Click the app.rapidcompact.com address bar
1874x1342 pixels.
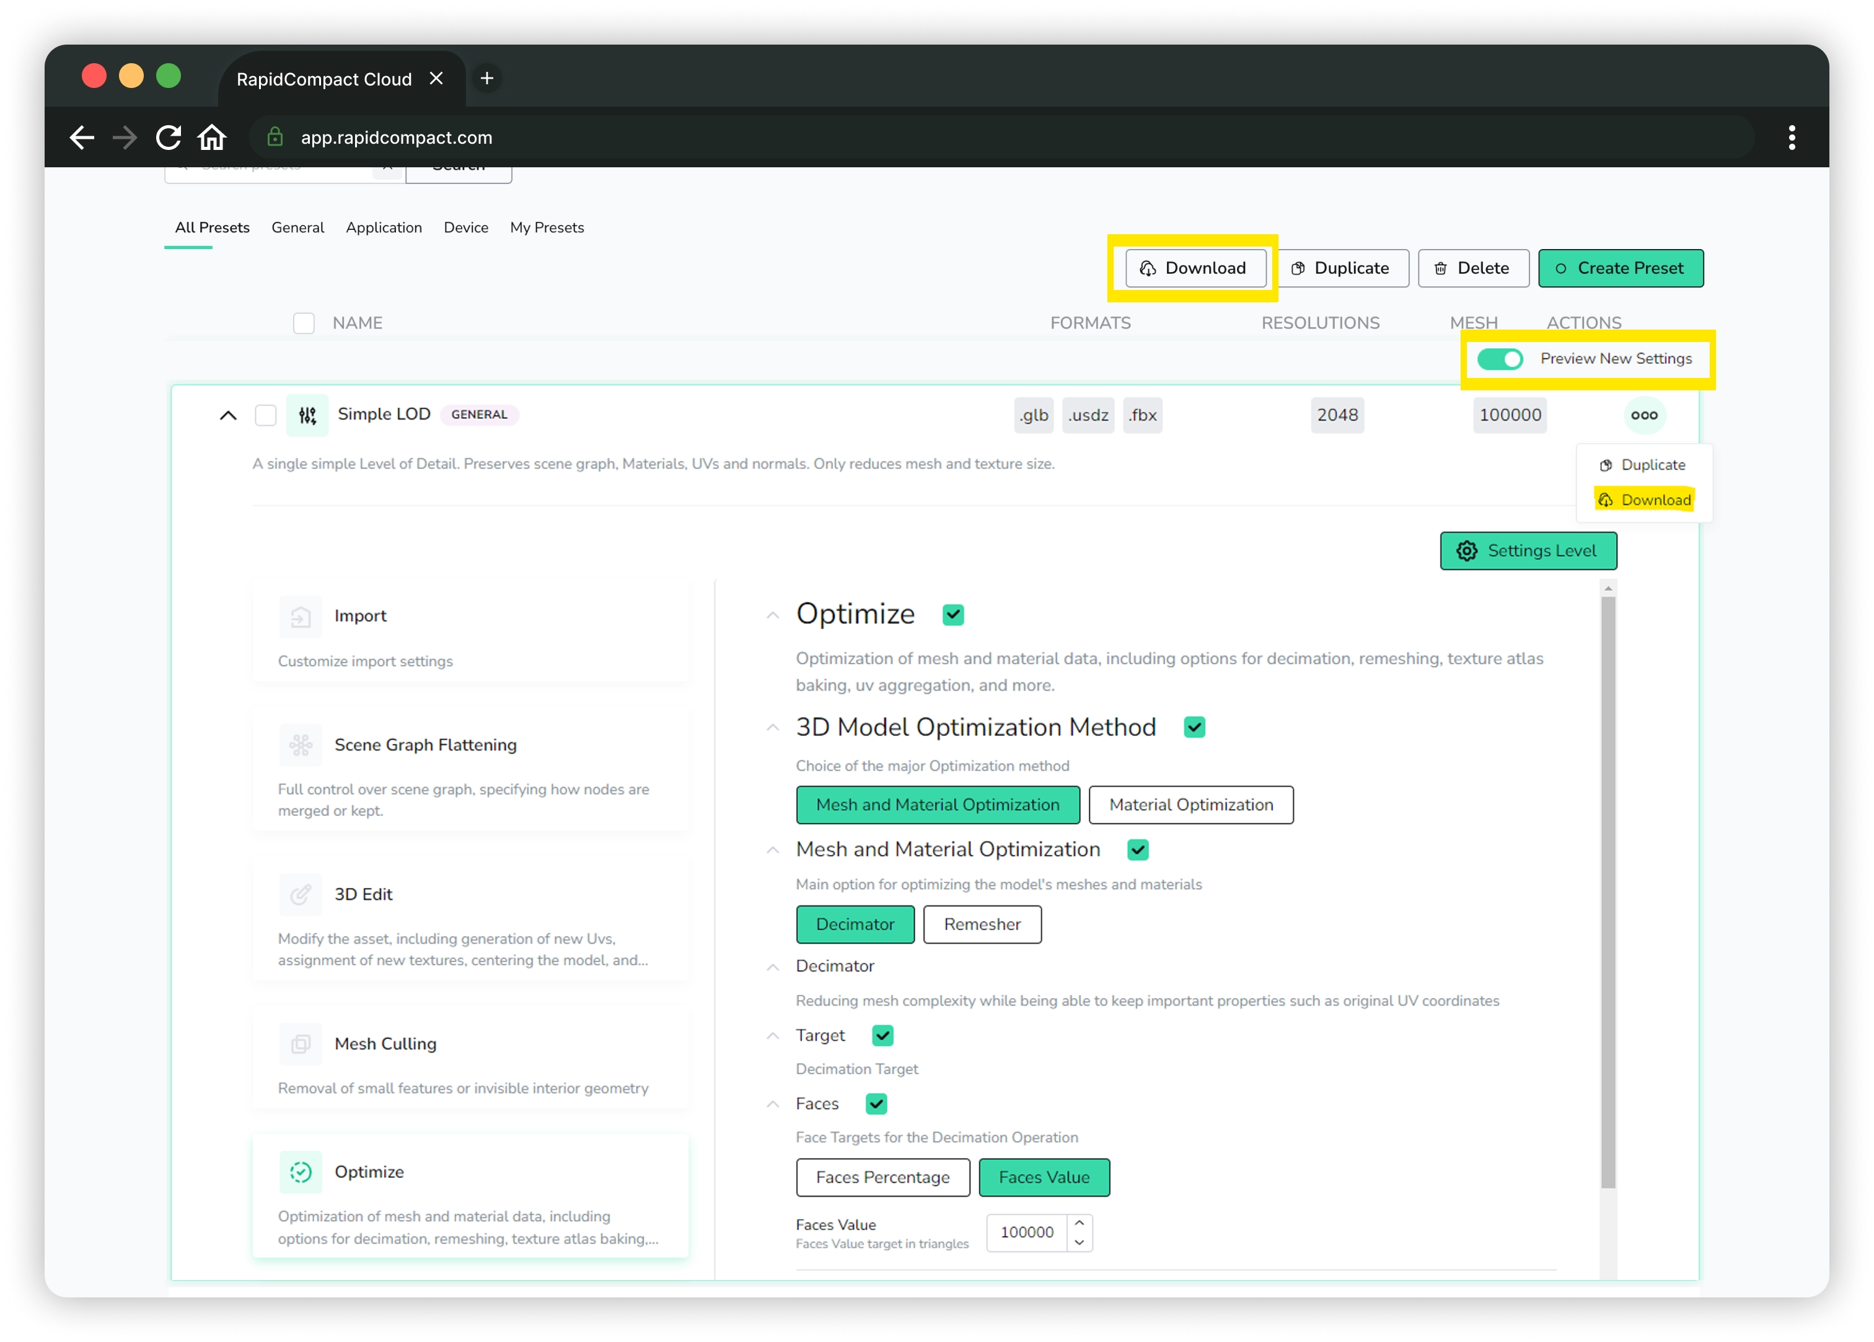(1001, 137)
